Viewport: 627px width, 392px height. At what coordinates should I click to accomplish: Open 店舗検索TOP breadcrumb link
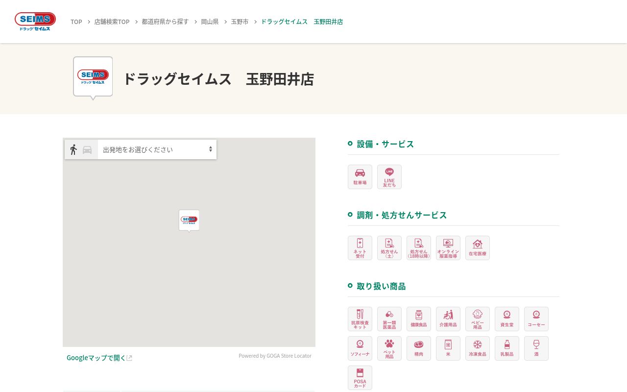[112, 22]
